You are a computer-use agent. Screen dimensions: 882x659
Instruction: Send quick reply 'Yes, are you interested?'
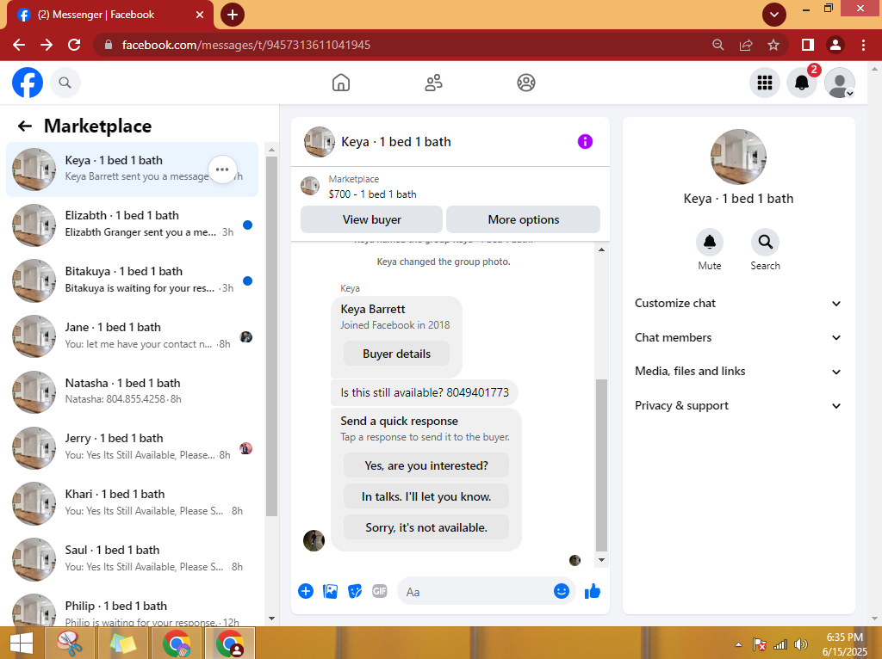pos(426,465)
